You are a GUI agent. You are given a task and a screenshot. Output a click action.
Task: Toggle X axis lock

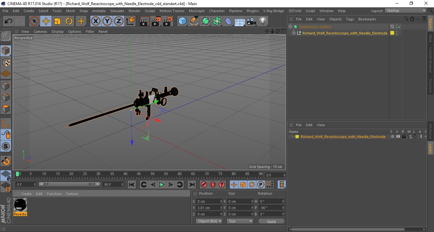95,21
